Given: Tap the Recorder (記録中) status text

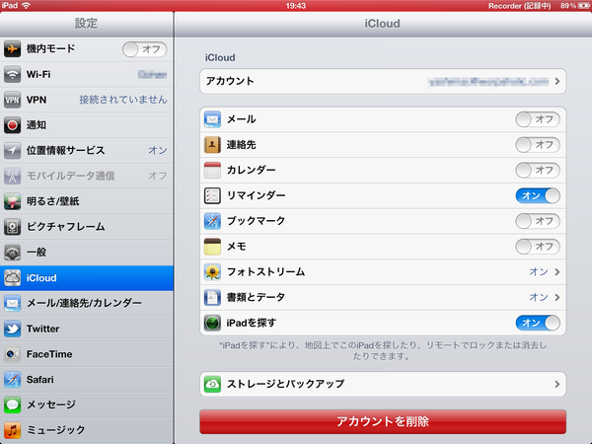Looking at the screenshot, I should 520,6.
